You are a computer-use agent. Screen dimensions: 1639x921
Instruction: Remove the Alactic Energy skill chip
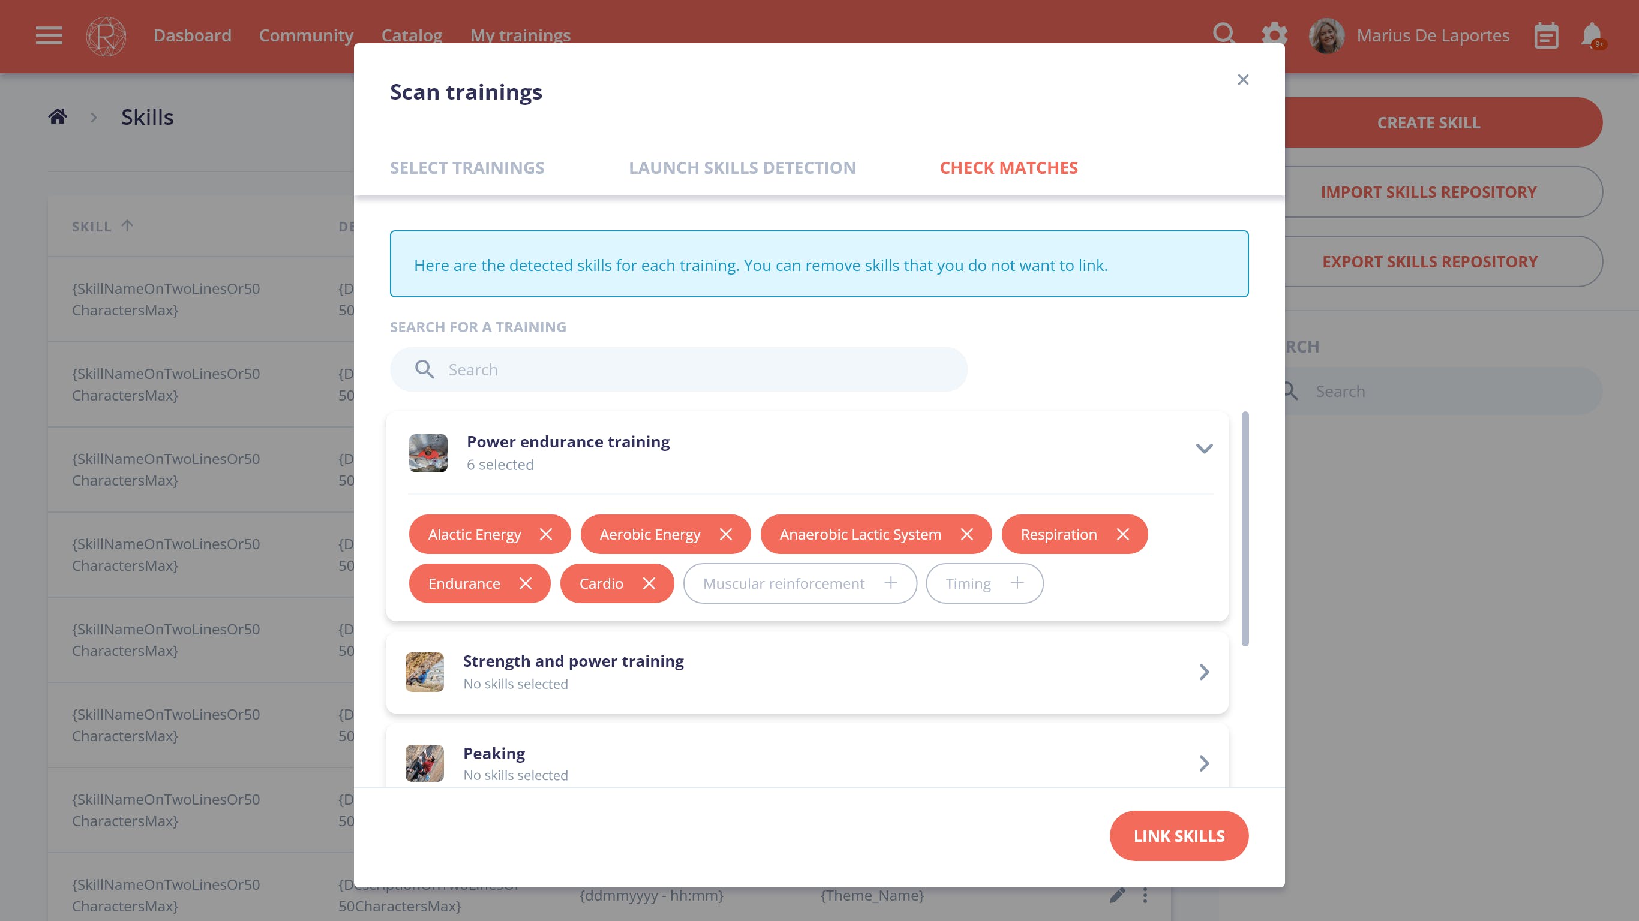(546, 534)
